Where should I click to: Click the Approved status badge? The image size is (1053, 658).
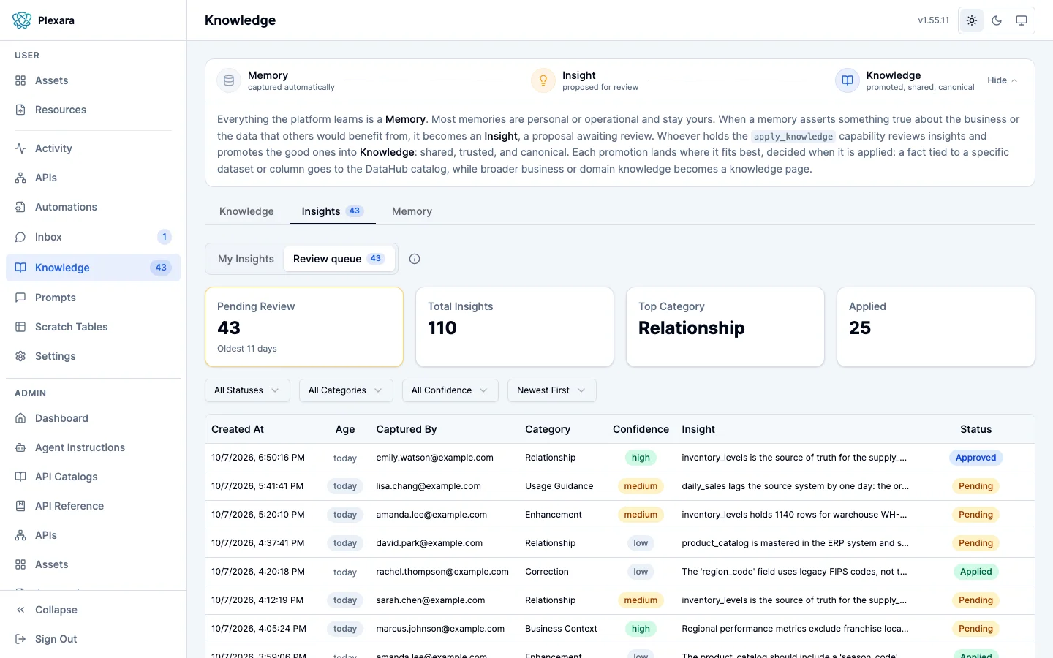975,458
